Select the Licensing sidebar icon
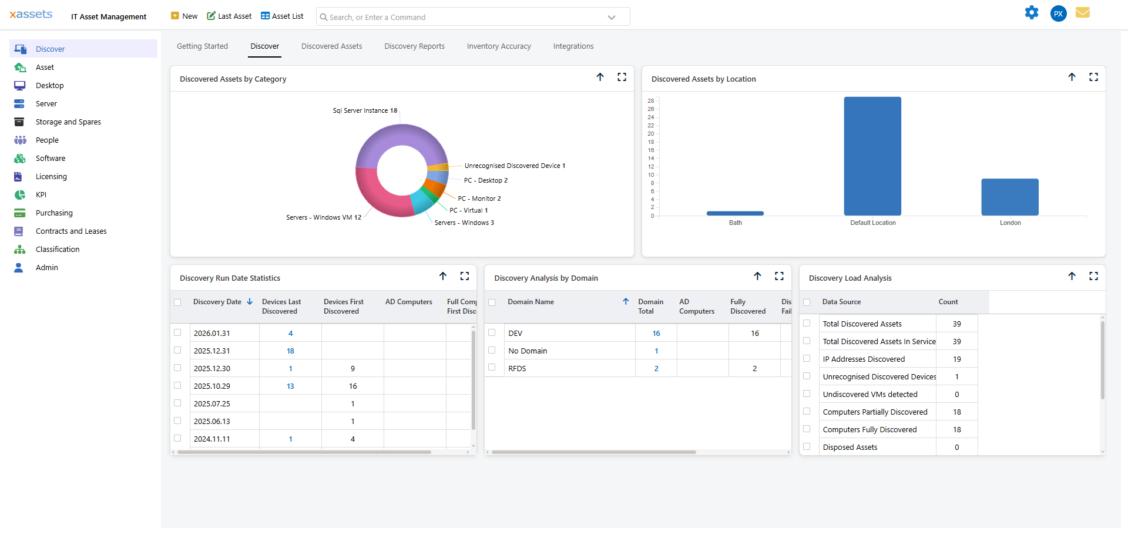Viewport: 1128px width, 535px height. [20, 176]
